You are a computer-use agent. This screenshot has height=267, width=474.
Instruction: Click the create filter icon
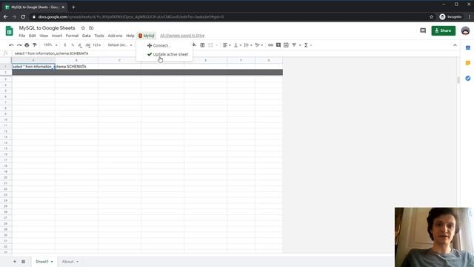(x=294, y=45)
